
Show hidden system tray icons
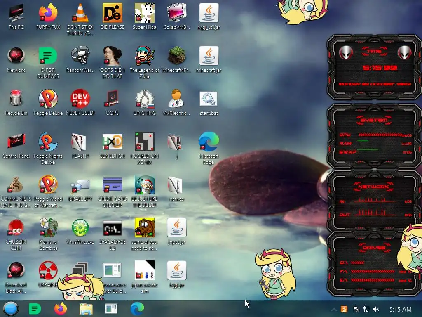pos(334,310)
